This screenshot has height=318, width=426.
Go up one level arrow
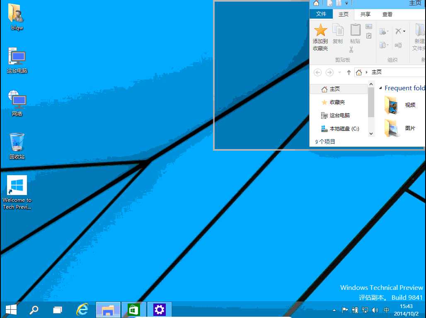[x=349, y=72]
